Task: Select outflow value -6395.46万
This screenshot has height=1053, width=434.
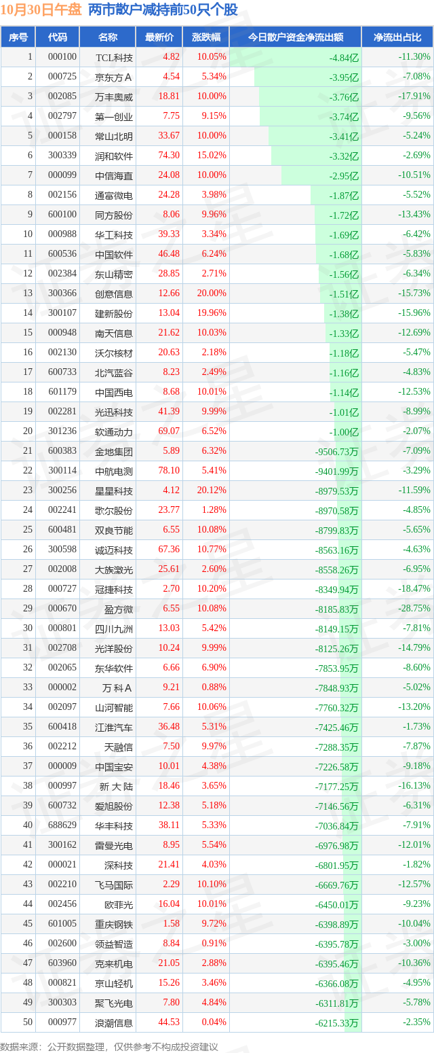Action: click(337, 964)
